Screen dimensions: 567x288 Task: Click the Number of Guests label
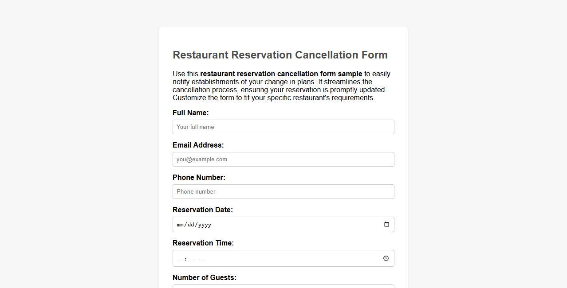coord(204,277)
